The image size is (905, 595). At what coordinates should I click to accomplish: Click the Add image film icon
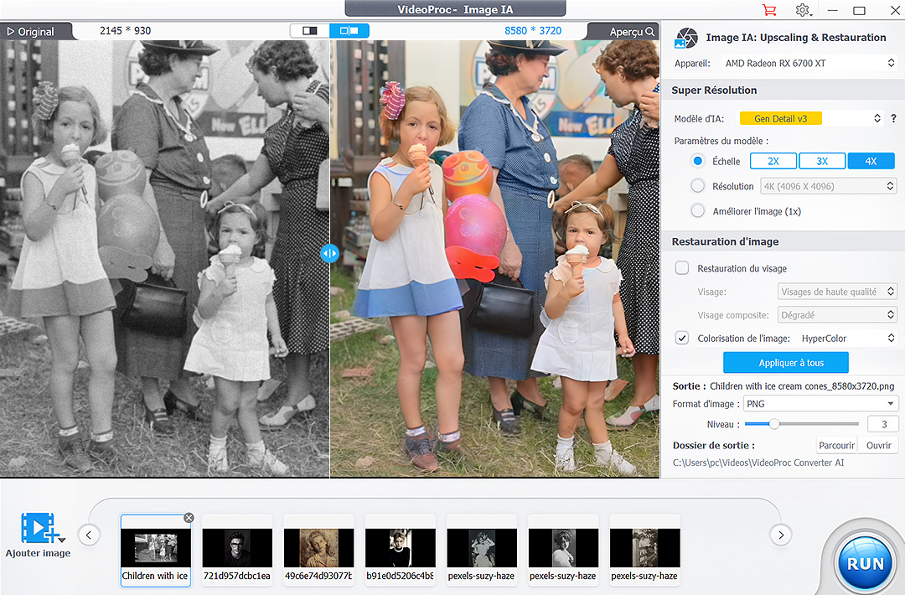[39, 528]
